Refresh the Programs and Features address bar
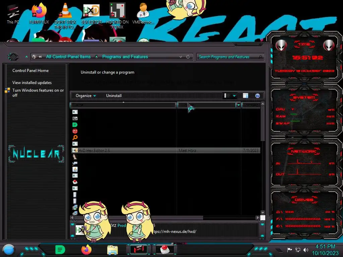 (188, 57)
